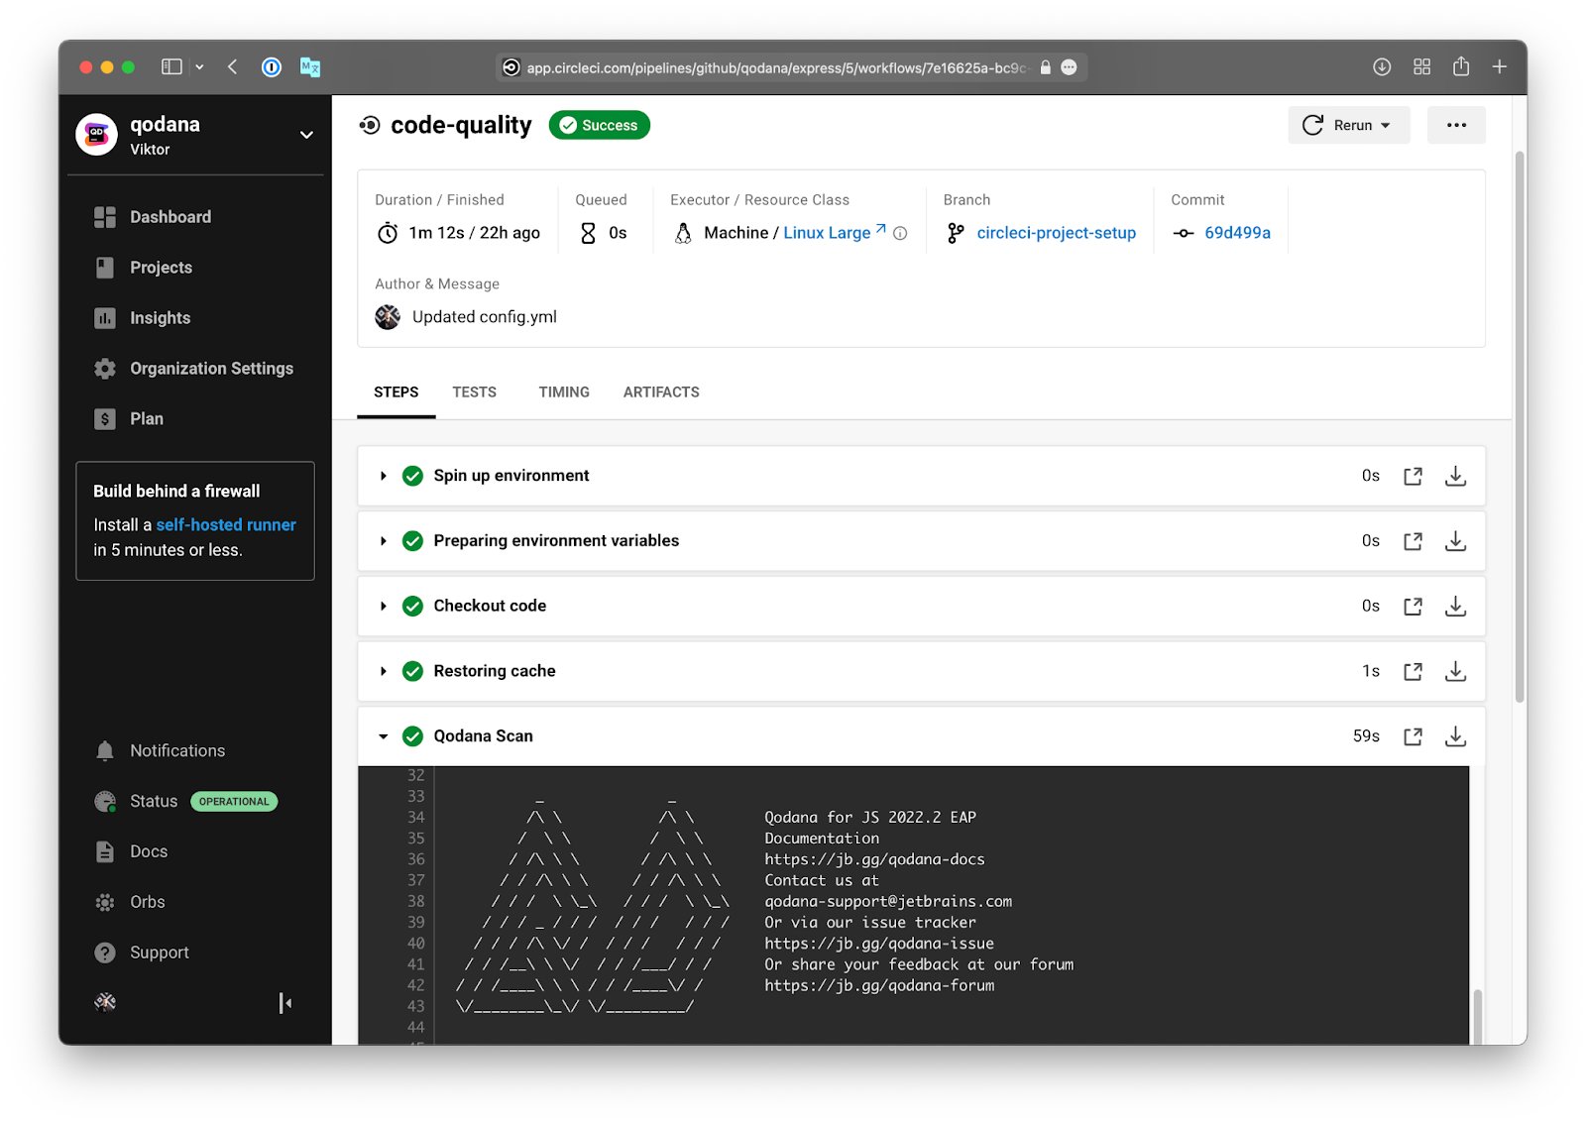Click the Rerun button
Viewport: 1586px width, 1123px height.
pos(1348,125)
